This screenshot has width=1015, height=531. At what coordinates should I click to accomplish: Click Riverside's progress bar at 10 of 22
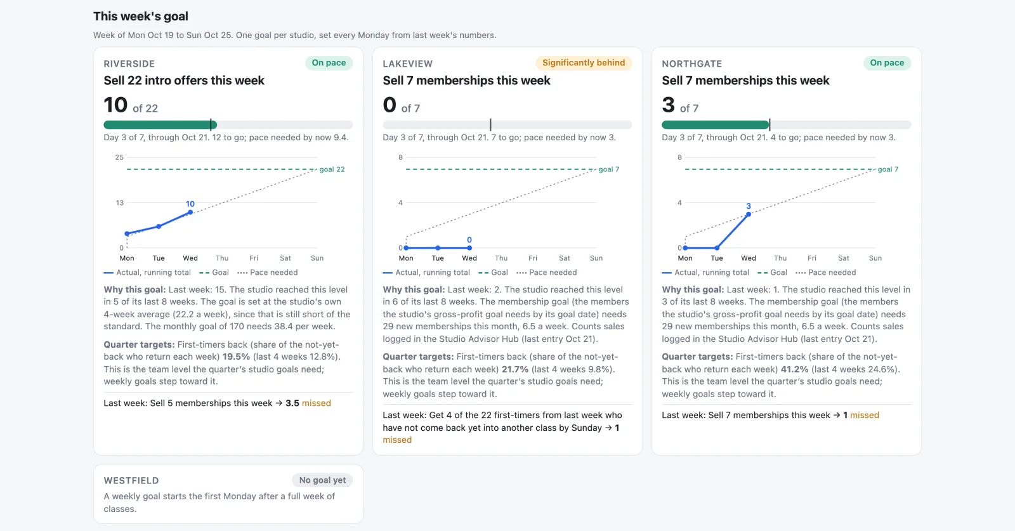click(228, 125)
